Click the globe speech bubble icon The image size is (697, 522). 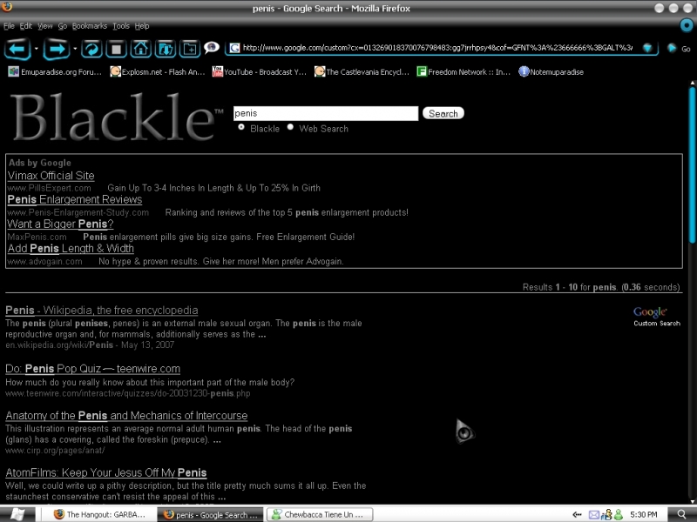[212, 47]
